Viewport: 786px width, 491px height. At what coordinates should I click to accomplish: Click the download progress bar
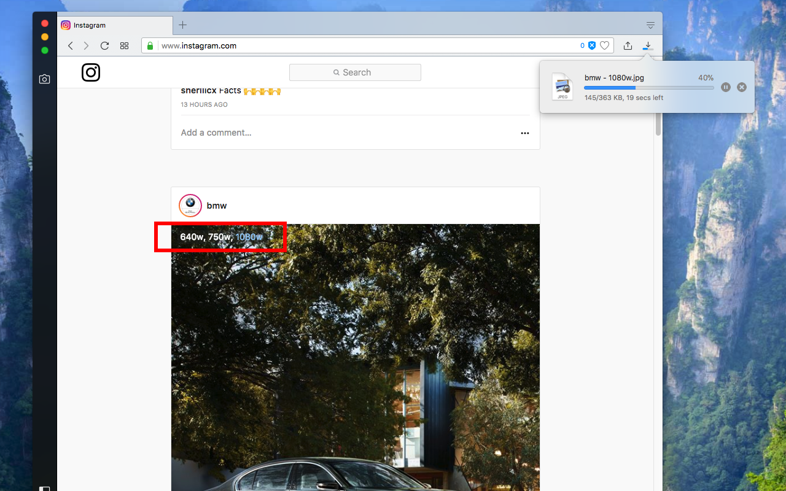pos(648,88)
